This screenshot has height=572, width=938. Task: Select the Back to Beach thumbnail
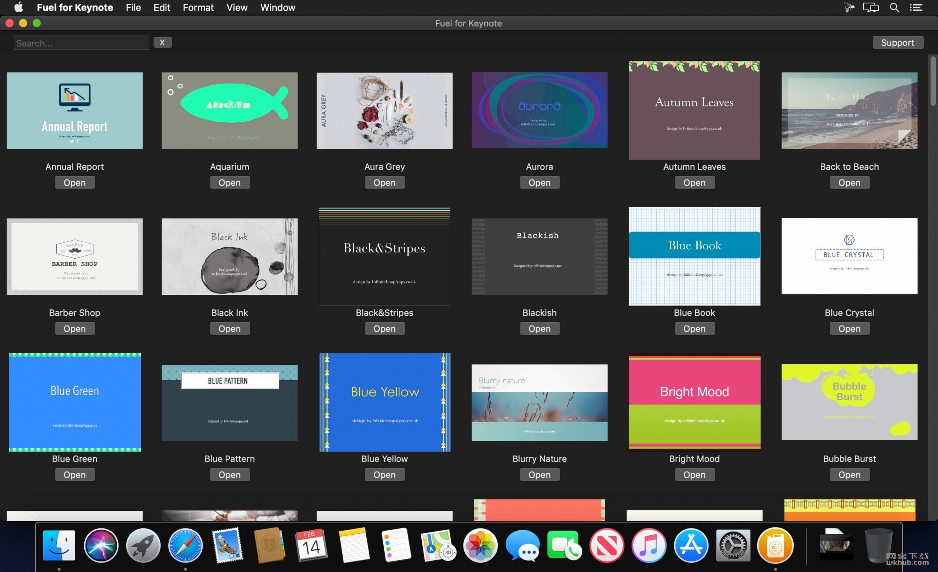click(849, 111)
